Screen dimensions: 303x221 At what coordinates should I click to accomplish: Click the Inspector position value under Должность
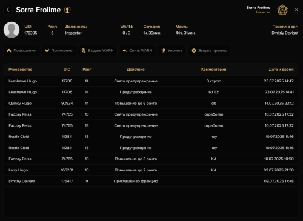coord(73,33)
